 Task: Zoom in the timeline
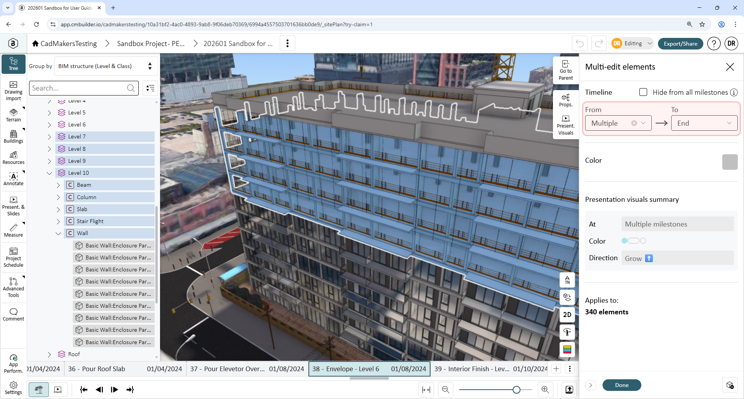(x=545, y=390)
